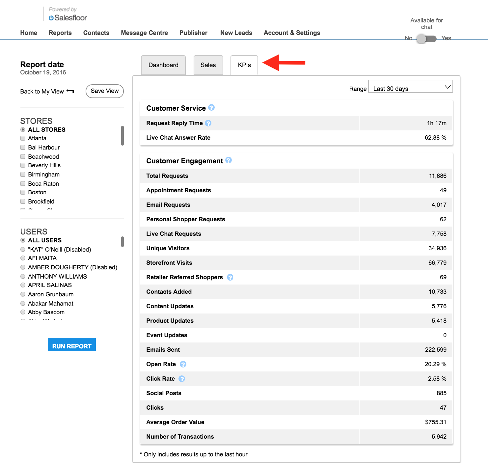The width and height of the screenshot is (488, 463).
Task: Click the Click Rate help icon
Action: click(x=182, y=379)
